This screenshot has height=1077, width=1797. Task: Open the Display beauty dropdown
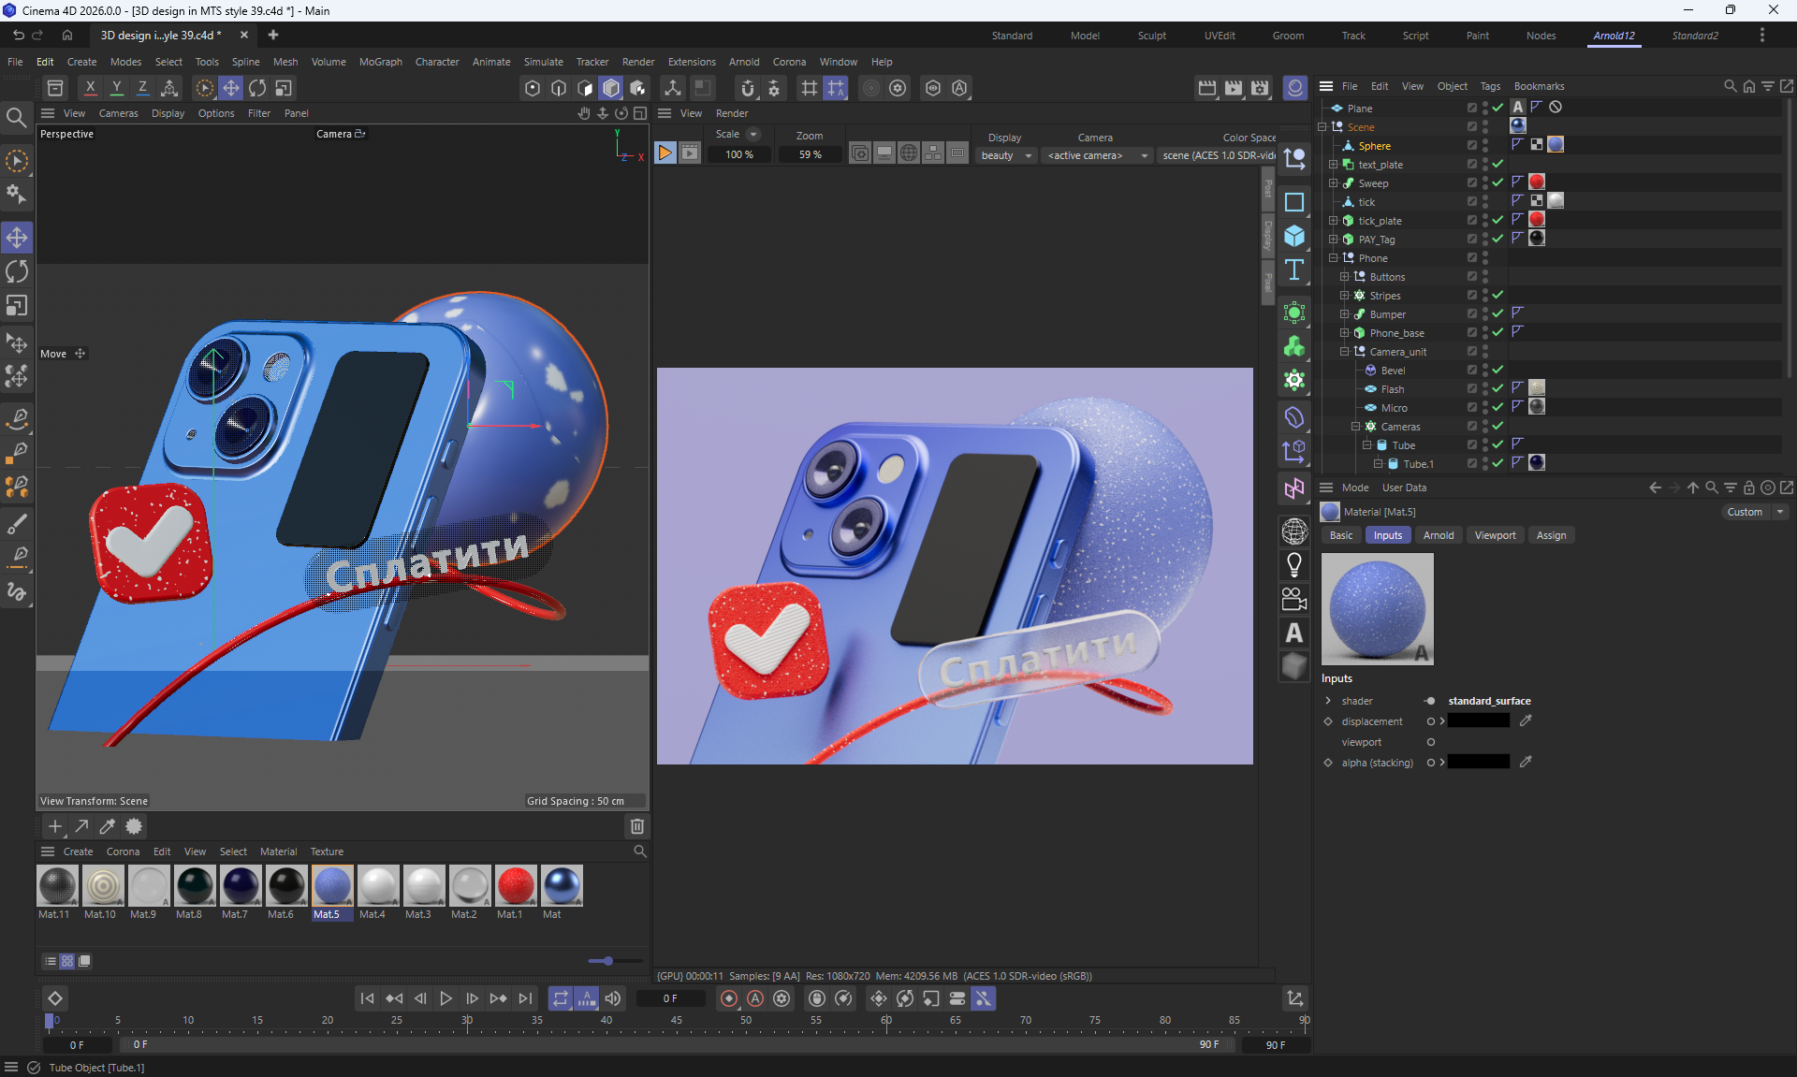point(1006,155)
